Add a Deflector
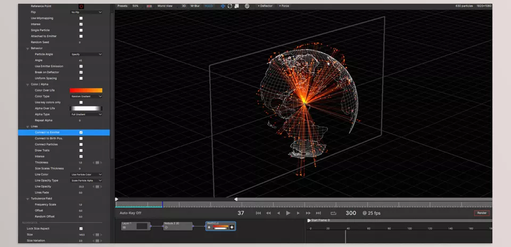Image resolution: width=511 pixels, height=247 pixels. (265, 6)
